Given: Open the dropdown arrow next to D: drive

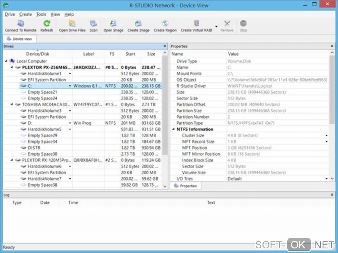Looking at the screenshot, I should 70,123.
